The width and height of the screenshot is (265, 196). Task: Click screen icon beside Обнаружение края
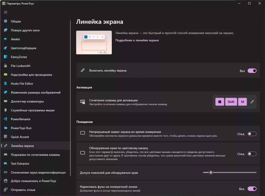point(83,153)
